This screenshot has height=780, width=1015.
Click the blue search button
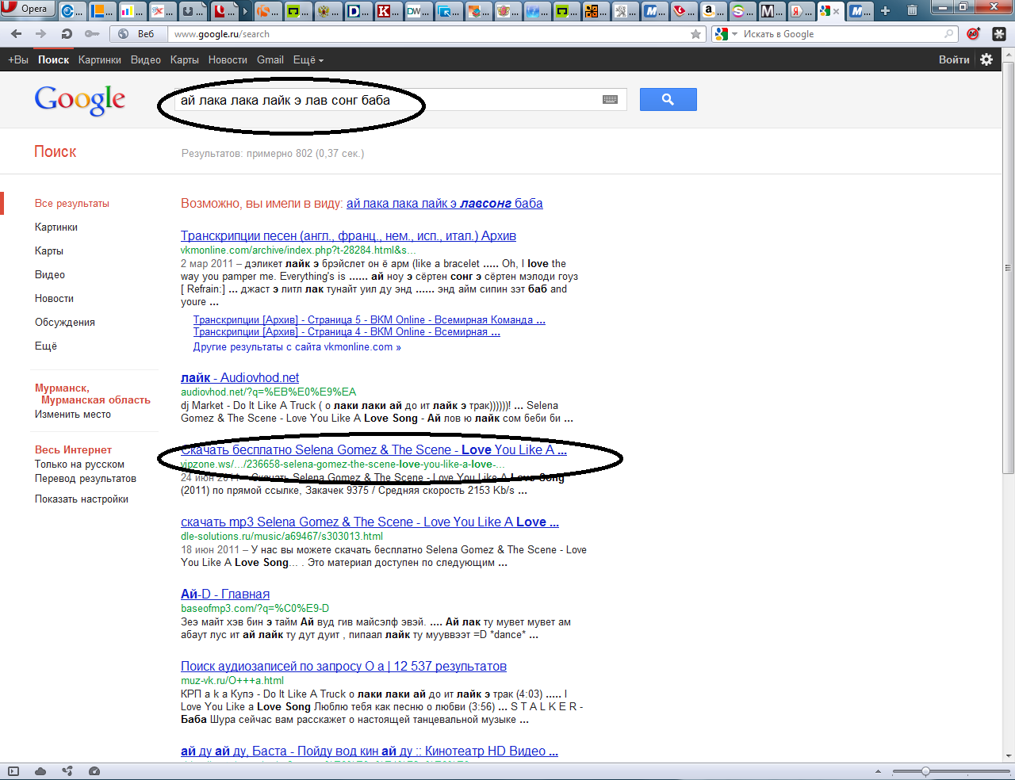pos(668,100)
